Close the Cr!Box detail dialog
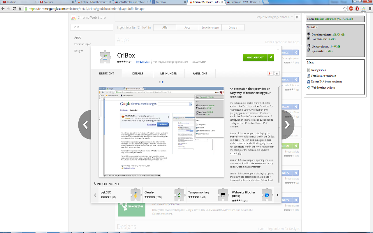The height and width of the screenshot is (233, 373). coord(278,50)
